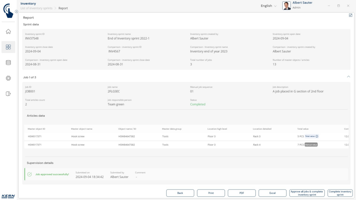
Task: Collapse the Job 1 of 3 section
Action: (348, 77)
